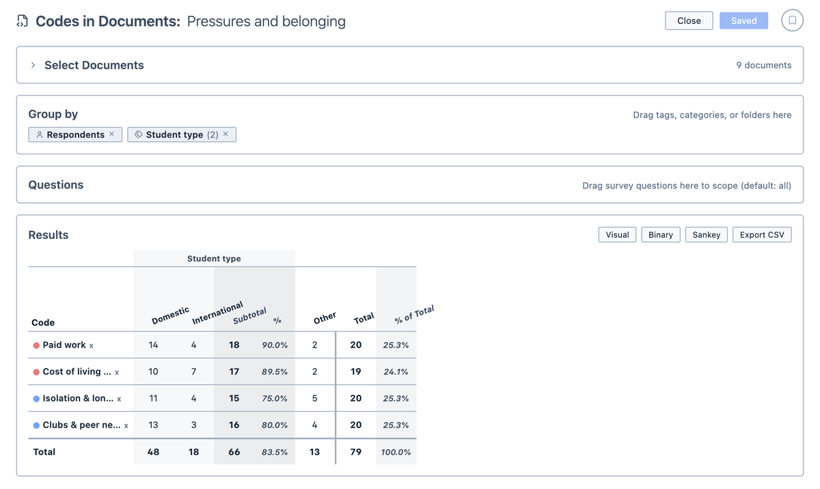The width and height of the screenshot is (820, 489).
Task: Click the Respondents chip label
Action: pos(75,135)
